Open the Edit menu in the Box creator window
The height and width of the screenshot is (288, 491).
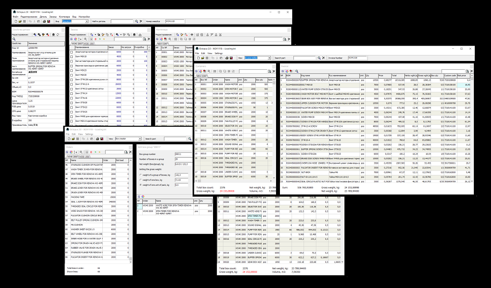[74, 134]
